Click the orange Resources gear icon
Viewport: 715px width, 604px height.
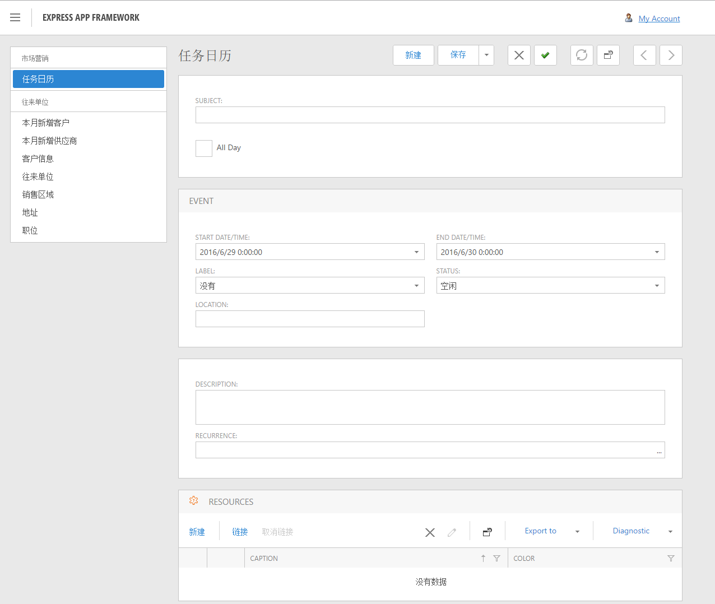tap(194, 501)
